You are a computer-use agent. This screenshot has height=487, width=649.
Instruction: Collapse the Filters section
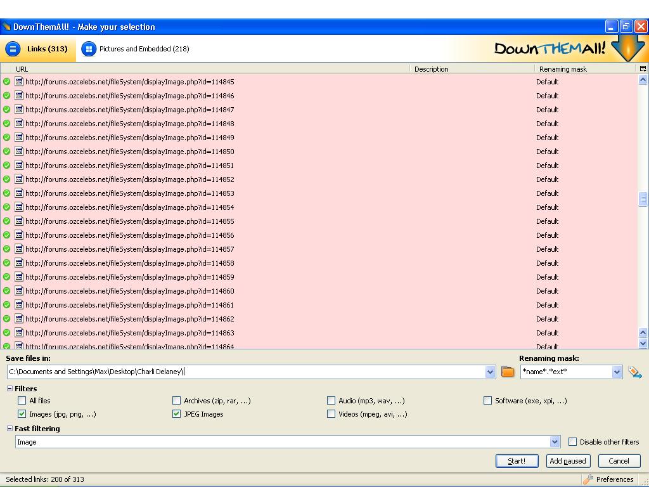(10, 389)
